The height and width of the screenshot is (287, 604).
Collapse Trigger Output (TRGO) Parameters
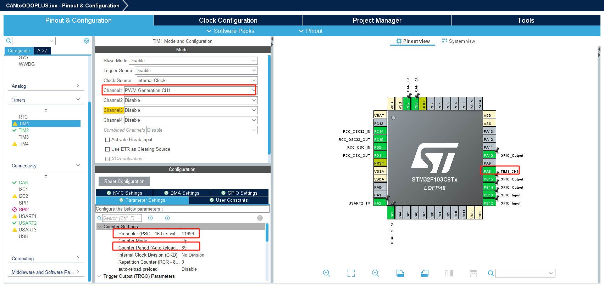click(99, 276)
